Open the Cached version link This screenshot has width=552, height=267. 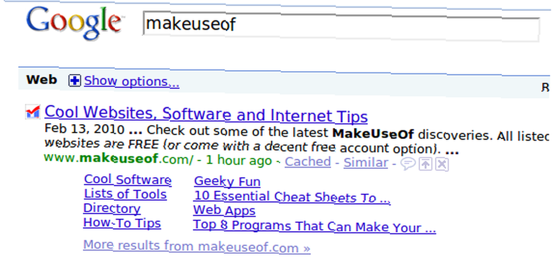coord(307,162)
